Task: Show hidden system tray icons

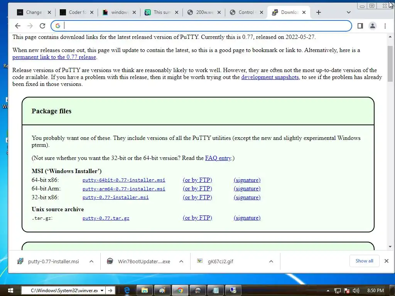Action: (328, 291)
